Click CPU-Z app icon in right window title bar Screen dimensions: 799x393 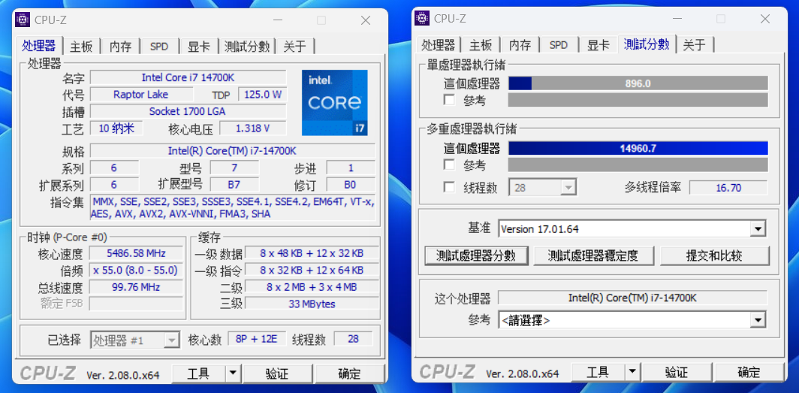[x=423, y=18]
